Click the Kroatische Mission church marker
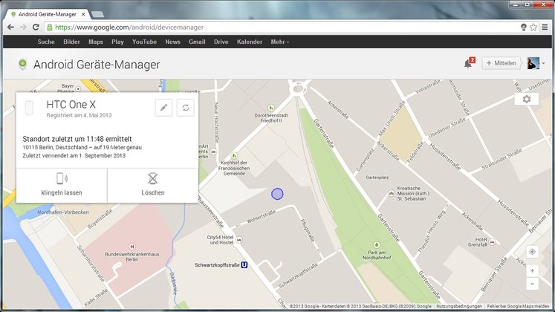Viewport: 555px width, 312px height. pos(392,193)
